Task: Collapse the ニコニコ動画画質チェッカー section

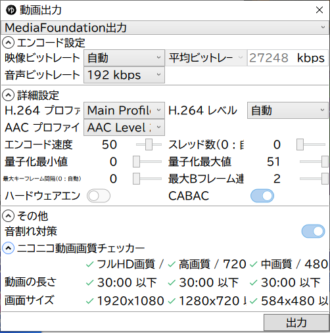Action: click(9, 248)
